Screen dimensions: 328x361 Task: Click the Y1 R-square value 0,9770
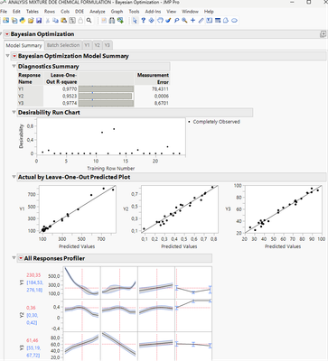point(70,89)
